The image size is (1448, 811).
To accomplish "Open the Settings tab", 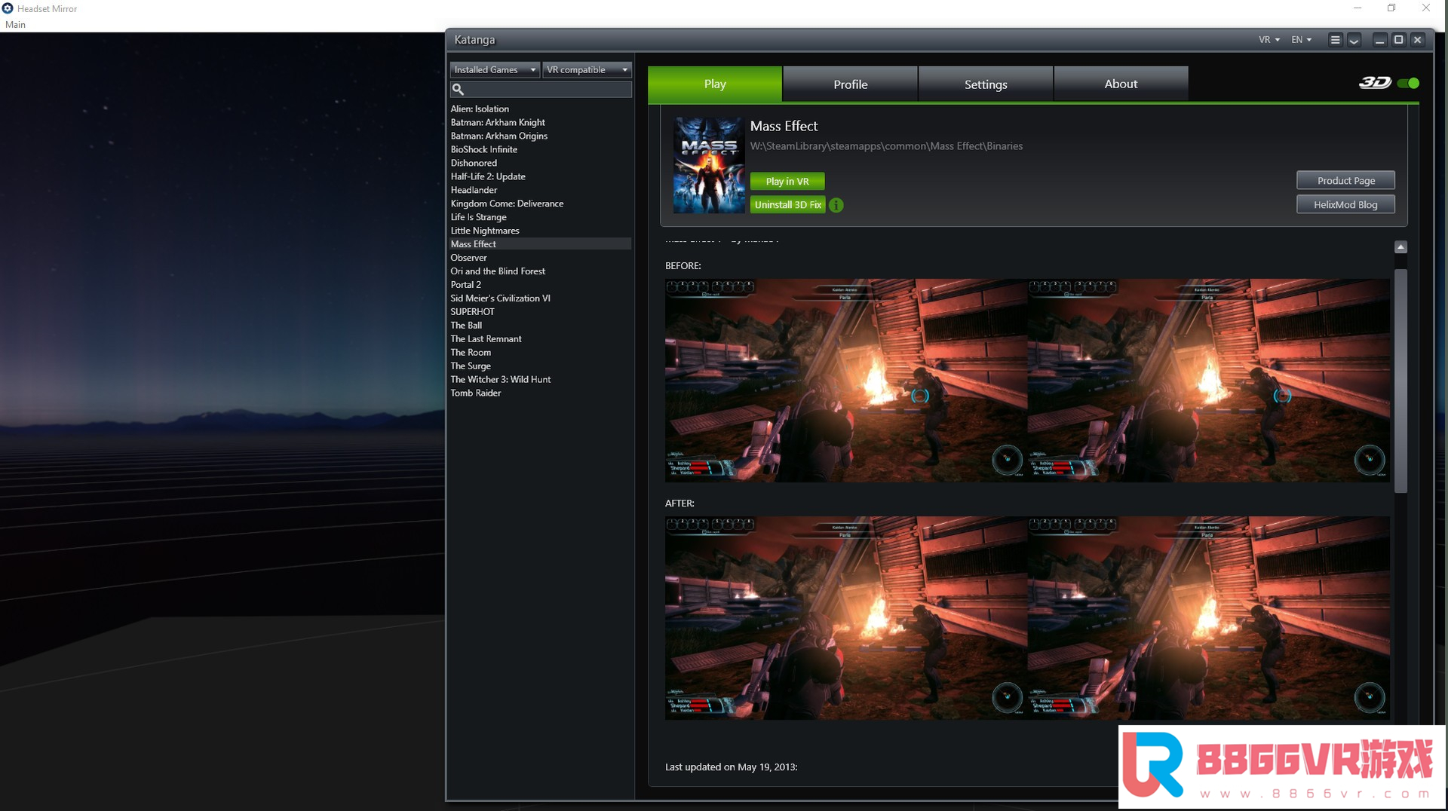I will tap(986, 84).
